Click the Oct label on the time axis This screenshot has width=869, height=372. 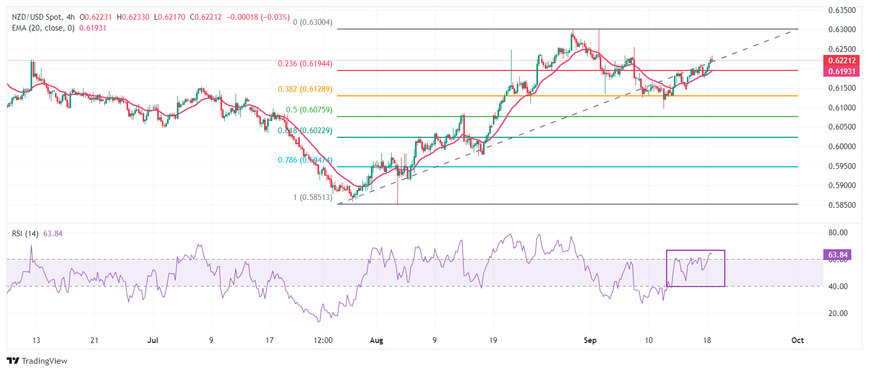click(797, 340)
